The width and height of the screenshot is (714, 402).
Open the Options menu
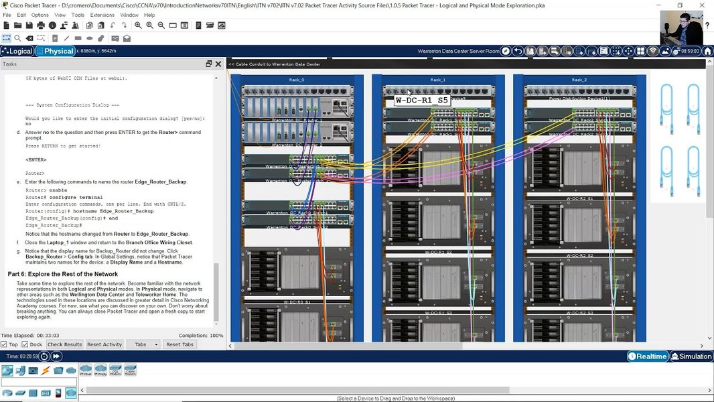tap(40, 15)
